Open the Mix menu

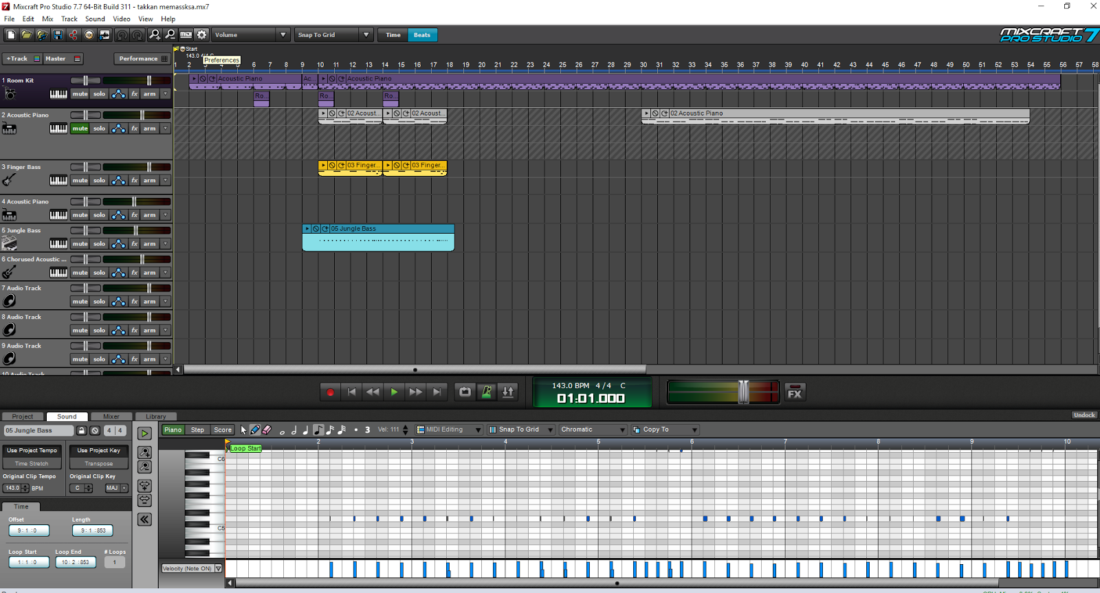(x=47, y=19)
